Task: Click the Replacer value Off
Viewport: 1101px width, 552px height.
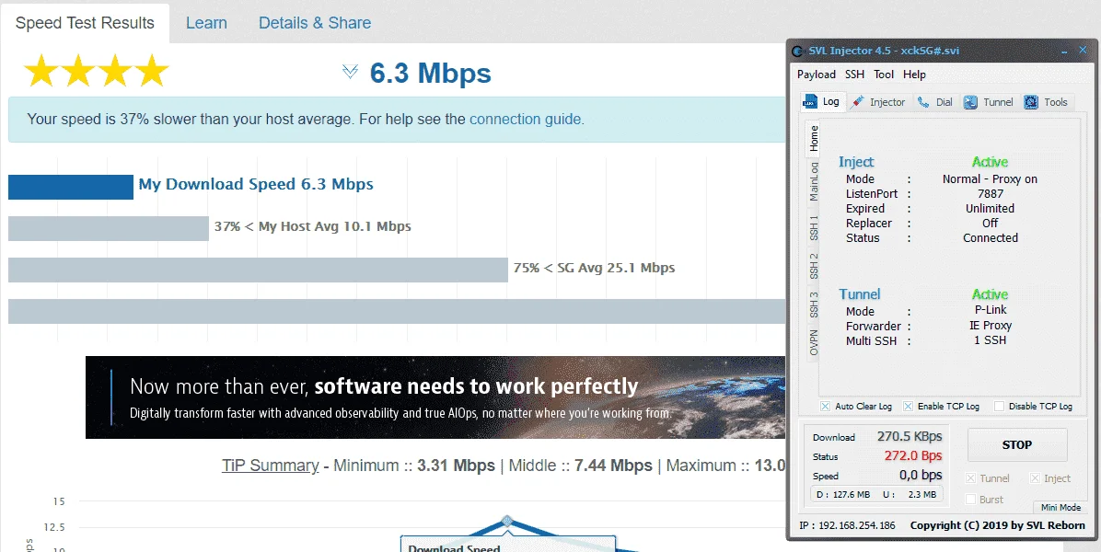Action: point(990,223)
